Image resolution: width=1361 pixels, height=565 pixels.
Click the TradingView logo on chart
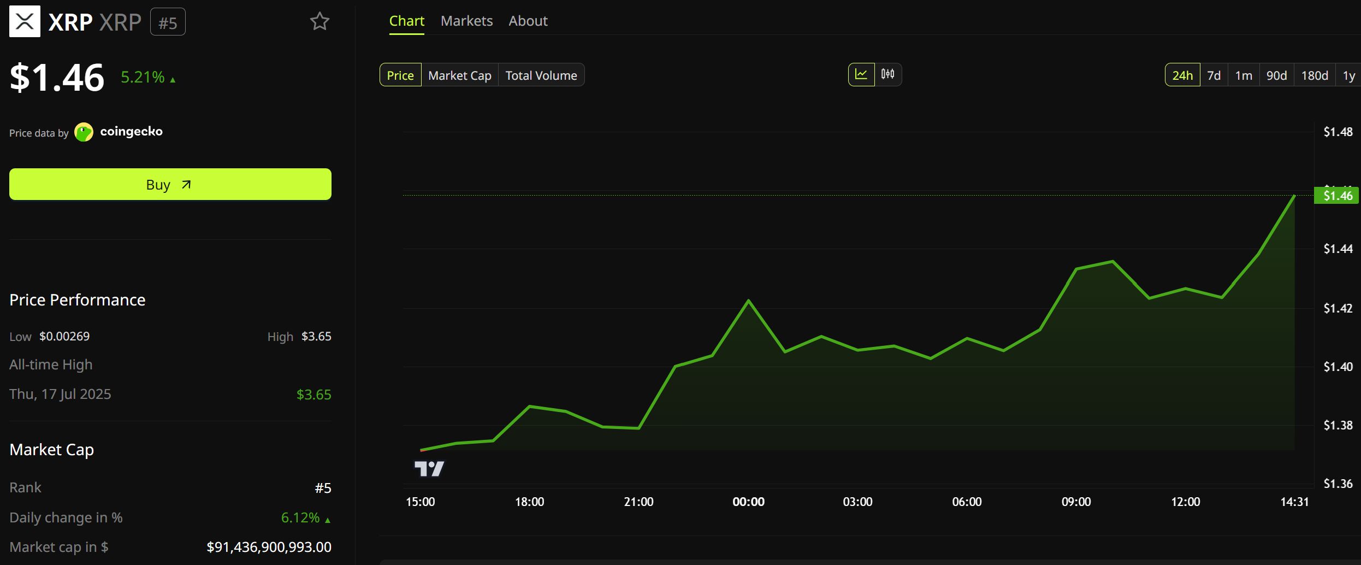point(429,469)
